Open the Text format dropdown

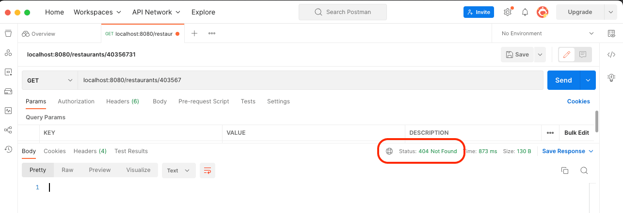click(178, 170)
